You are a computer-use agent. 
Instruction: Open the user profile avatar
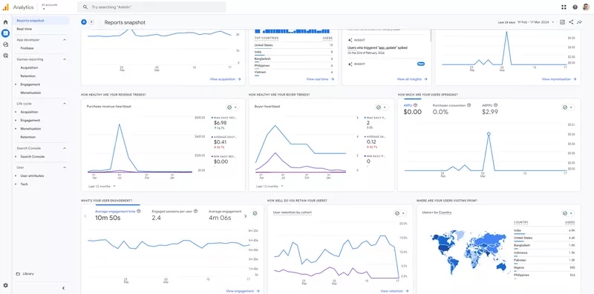tap(586, 7)
